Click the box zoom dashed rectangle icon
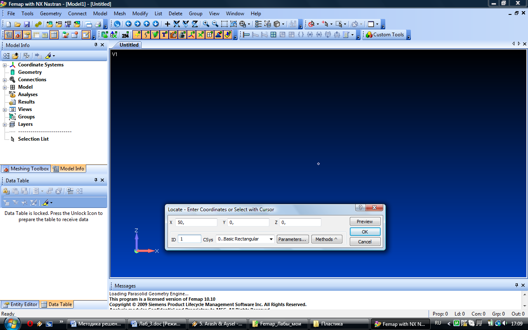Viewport: 528px width, 330px height. click(x=224, y=24)
